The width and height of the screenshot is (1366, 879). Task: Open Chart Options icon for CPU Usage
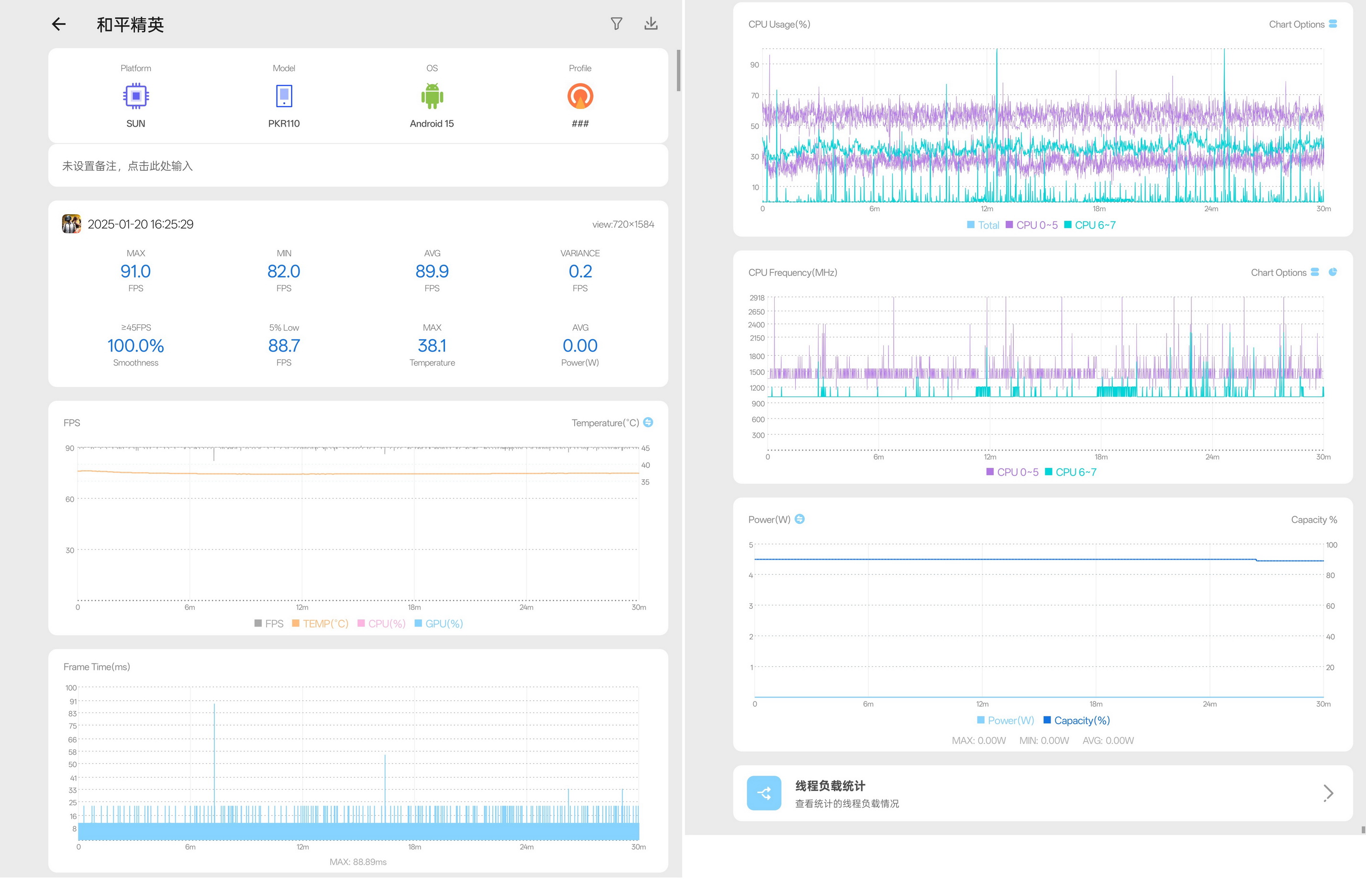(x=1333, y=24)
